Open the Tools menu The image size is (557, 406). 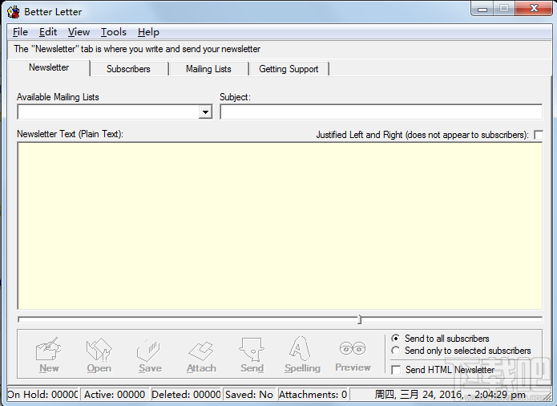point(113,32)
